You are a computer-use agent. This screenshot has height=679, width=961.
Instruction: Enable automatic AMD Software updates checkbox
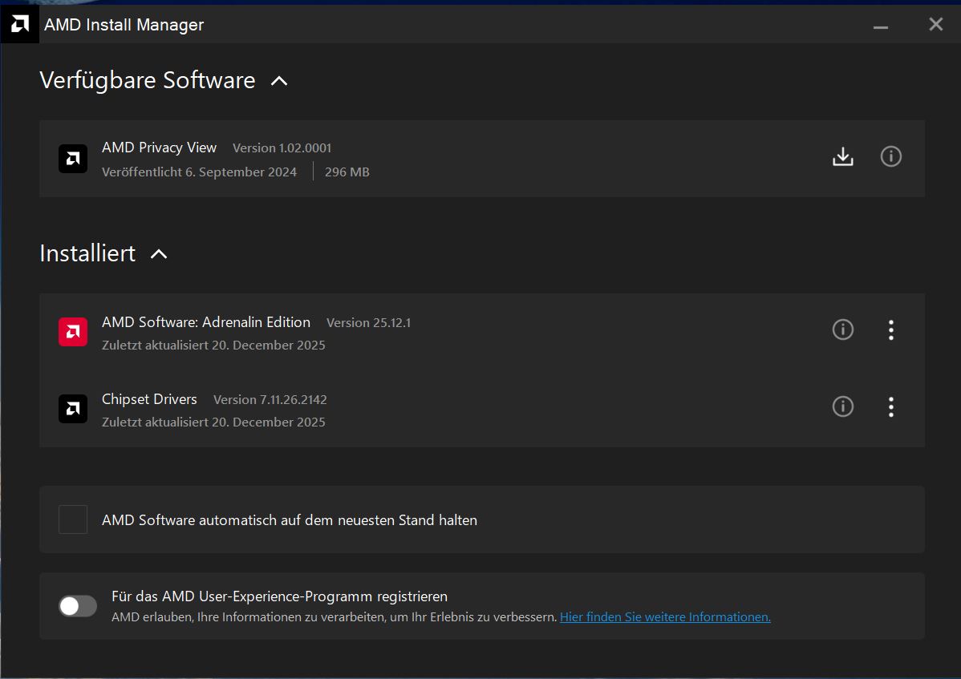tap(73, 519)
